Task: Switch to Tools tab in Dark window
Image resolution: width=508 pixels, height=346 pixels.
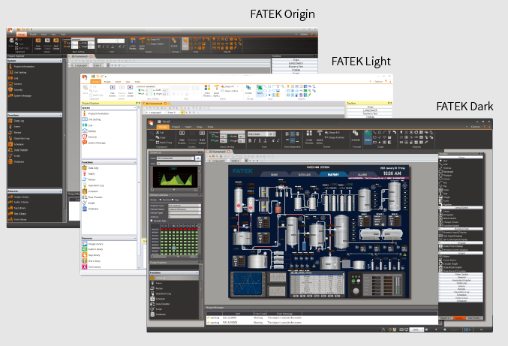Action: click(210, 127)
